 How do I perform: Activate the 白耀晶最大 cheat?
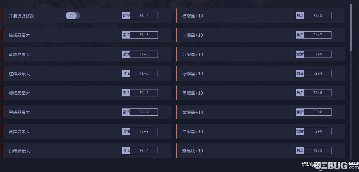(x=126, y=151)
